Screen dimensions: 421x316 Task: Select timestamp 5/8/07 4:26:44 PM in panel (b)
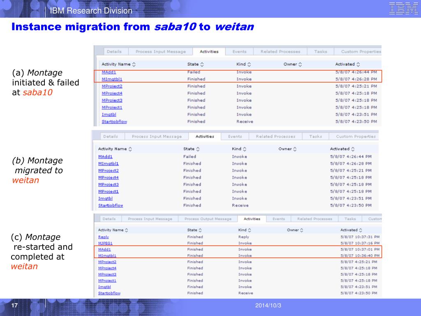click(351, 157)
